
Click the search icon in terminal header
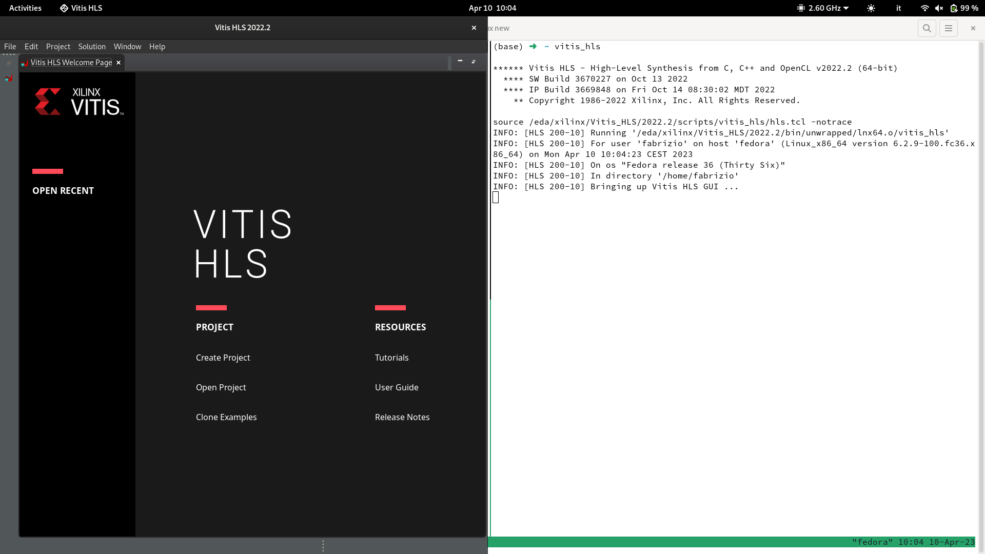pos(927,28)
